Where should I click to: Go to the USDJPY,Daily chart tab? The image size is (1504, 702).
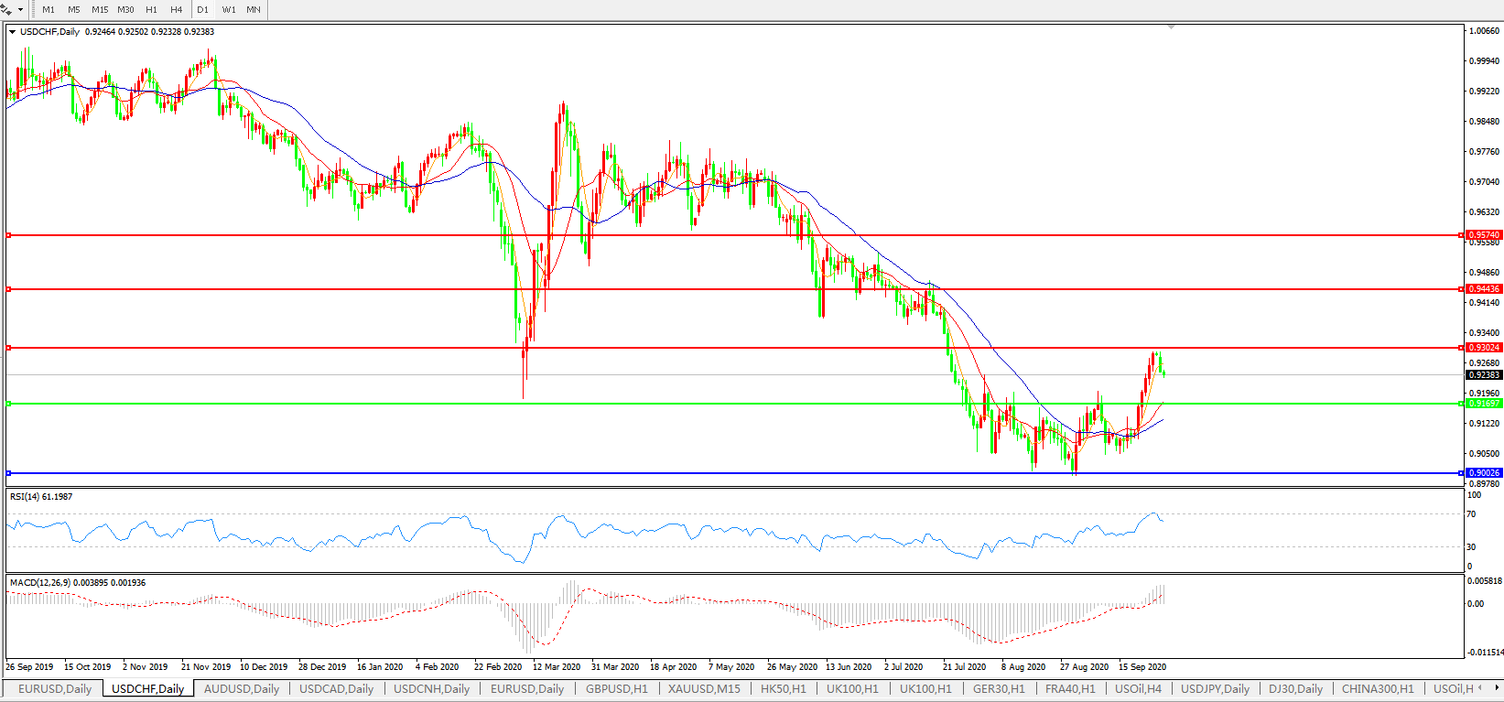coord(1215,689)
